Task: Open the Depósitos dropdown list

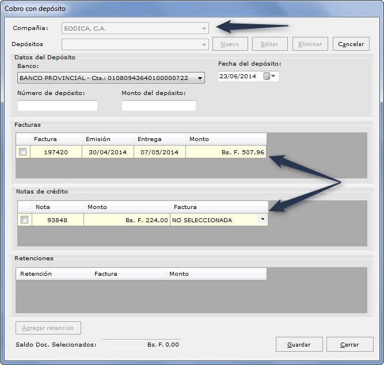Action: pyautogui.click(x=204, y=44)
